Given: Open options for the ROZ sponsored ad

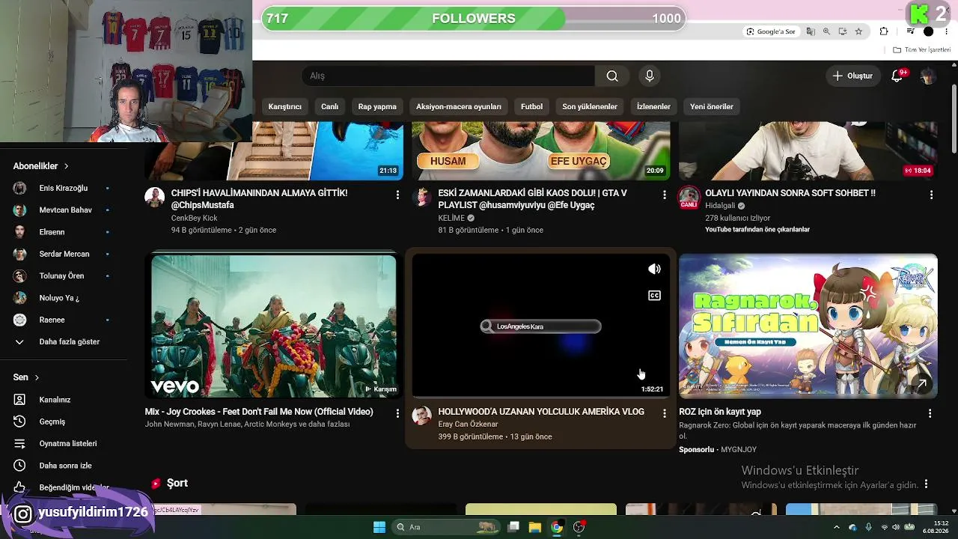Looking at the screenshot, I should [930, 413].
